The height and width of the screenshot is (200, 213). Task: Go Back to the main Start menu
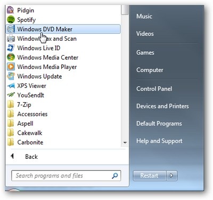(31, 157)
